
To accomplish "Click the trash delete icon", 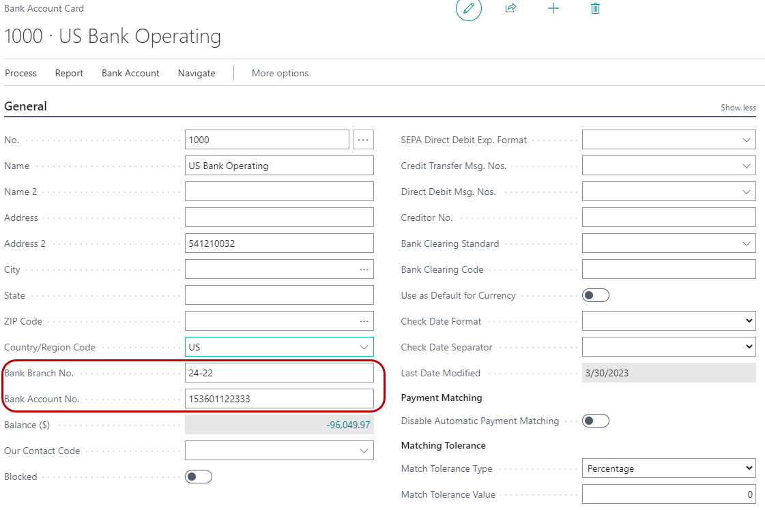I will (x=595, y=8).
